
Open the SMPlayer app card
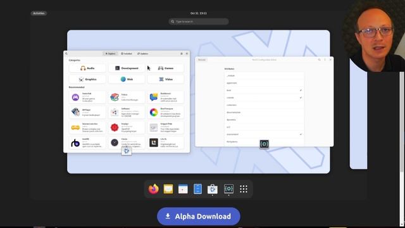87,112
